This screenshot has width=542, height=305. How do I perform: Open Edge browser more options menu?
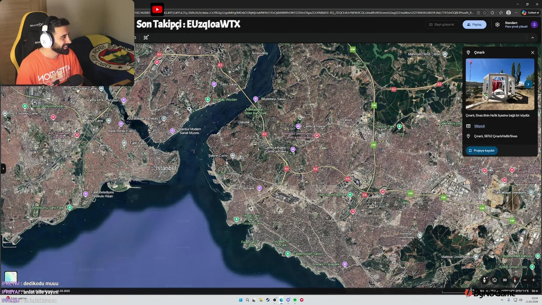point(516,13)
